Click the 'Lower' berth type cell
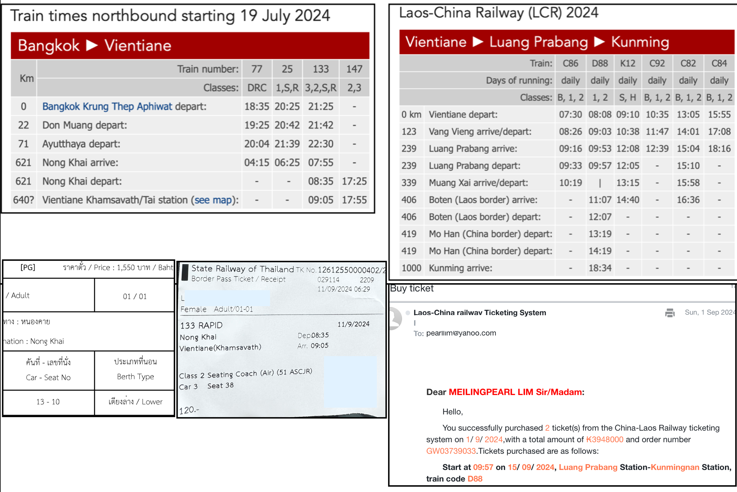This screenshot has width=737, height=492. (x=135, y=402)
